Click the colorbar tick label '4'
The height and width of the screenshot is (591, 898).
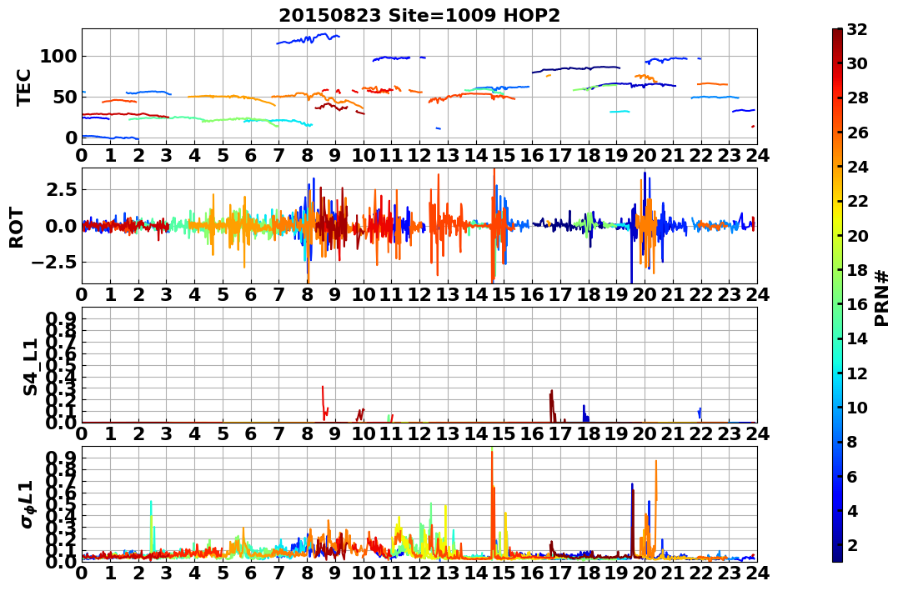coord(851,510)
